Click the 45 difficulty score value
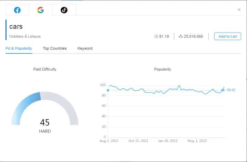Image resolution: width=247 pixels, height=162 pixels. tap(45, 122)
